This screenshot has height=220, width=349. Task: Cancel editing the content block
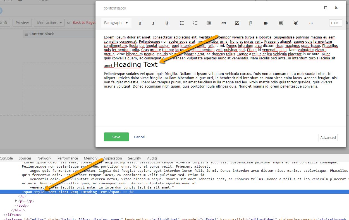coord(140,137)
